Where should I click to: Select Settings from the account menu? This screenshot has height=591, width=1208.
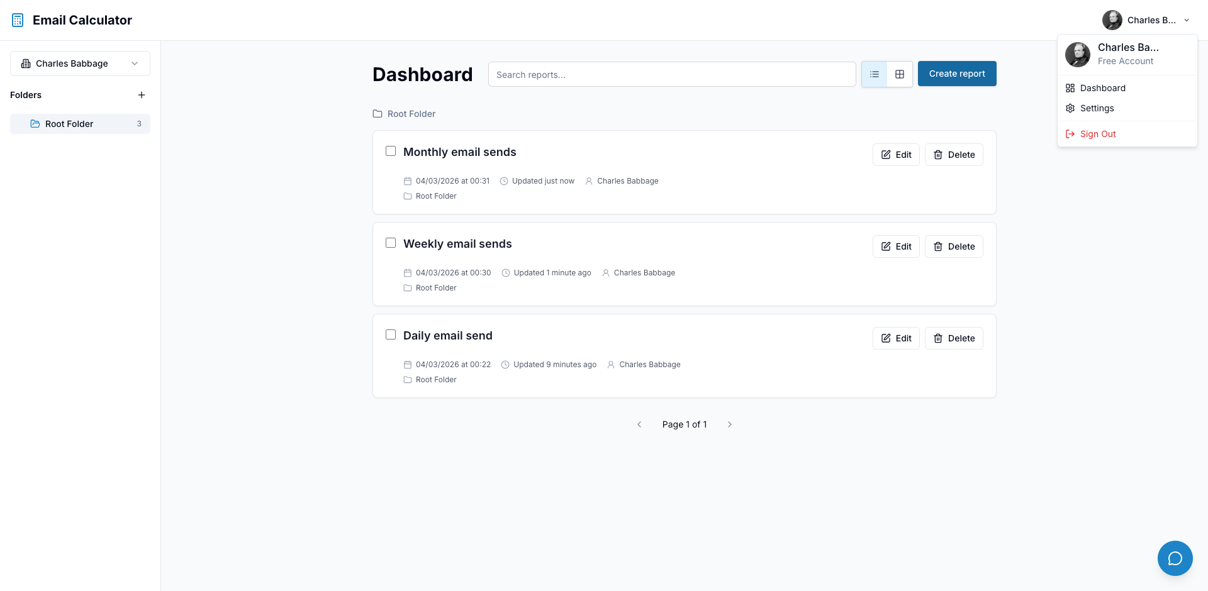(x=1097, y=108)
